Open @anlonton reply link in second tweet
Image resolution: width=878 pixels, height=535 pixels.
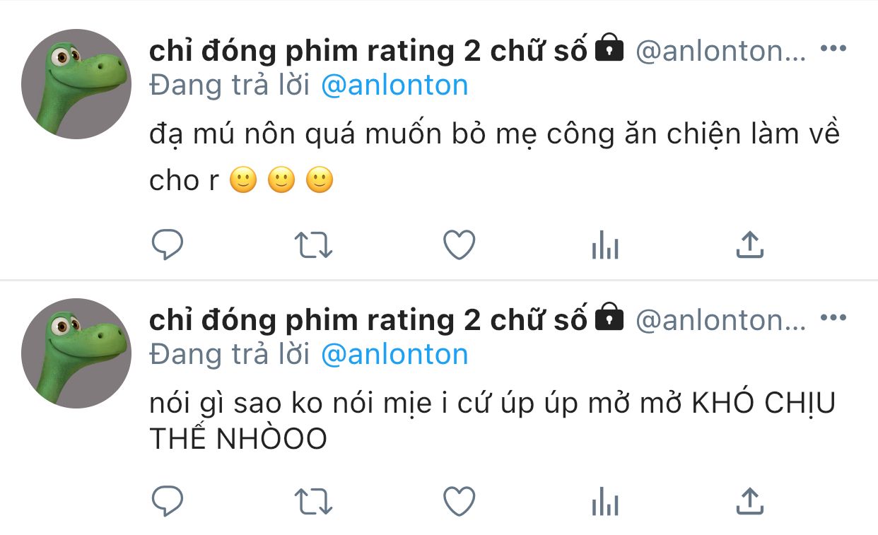[394, 355]
